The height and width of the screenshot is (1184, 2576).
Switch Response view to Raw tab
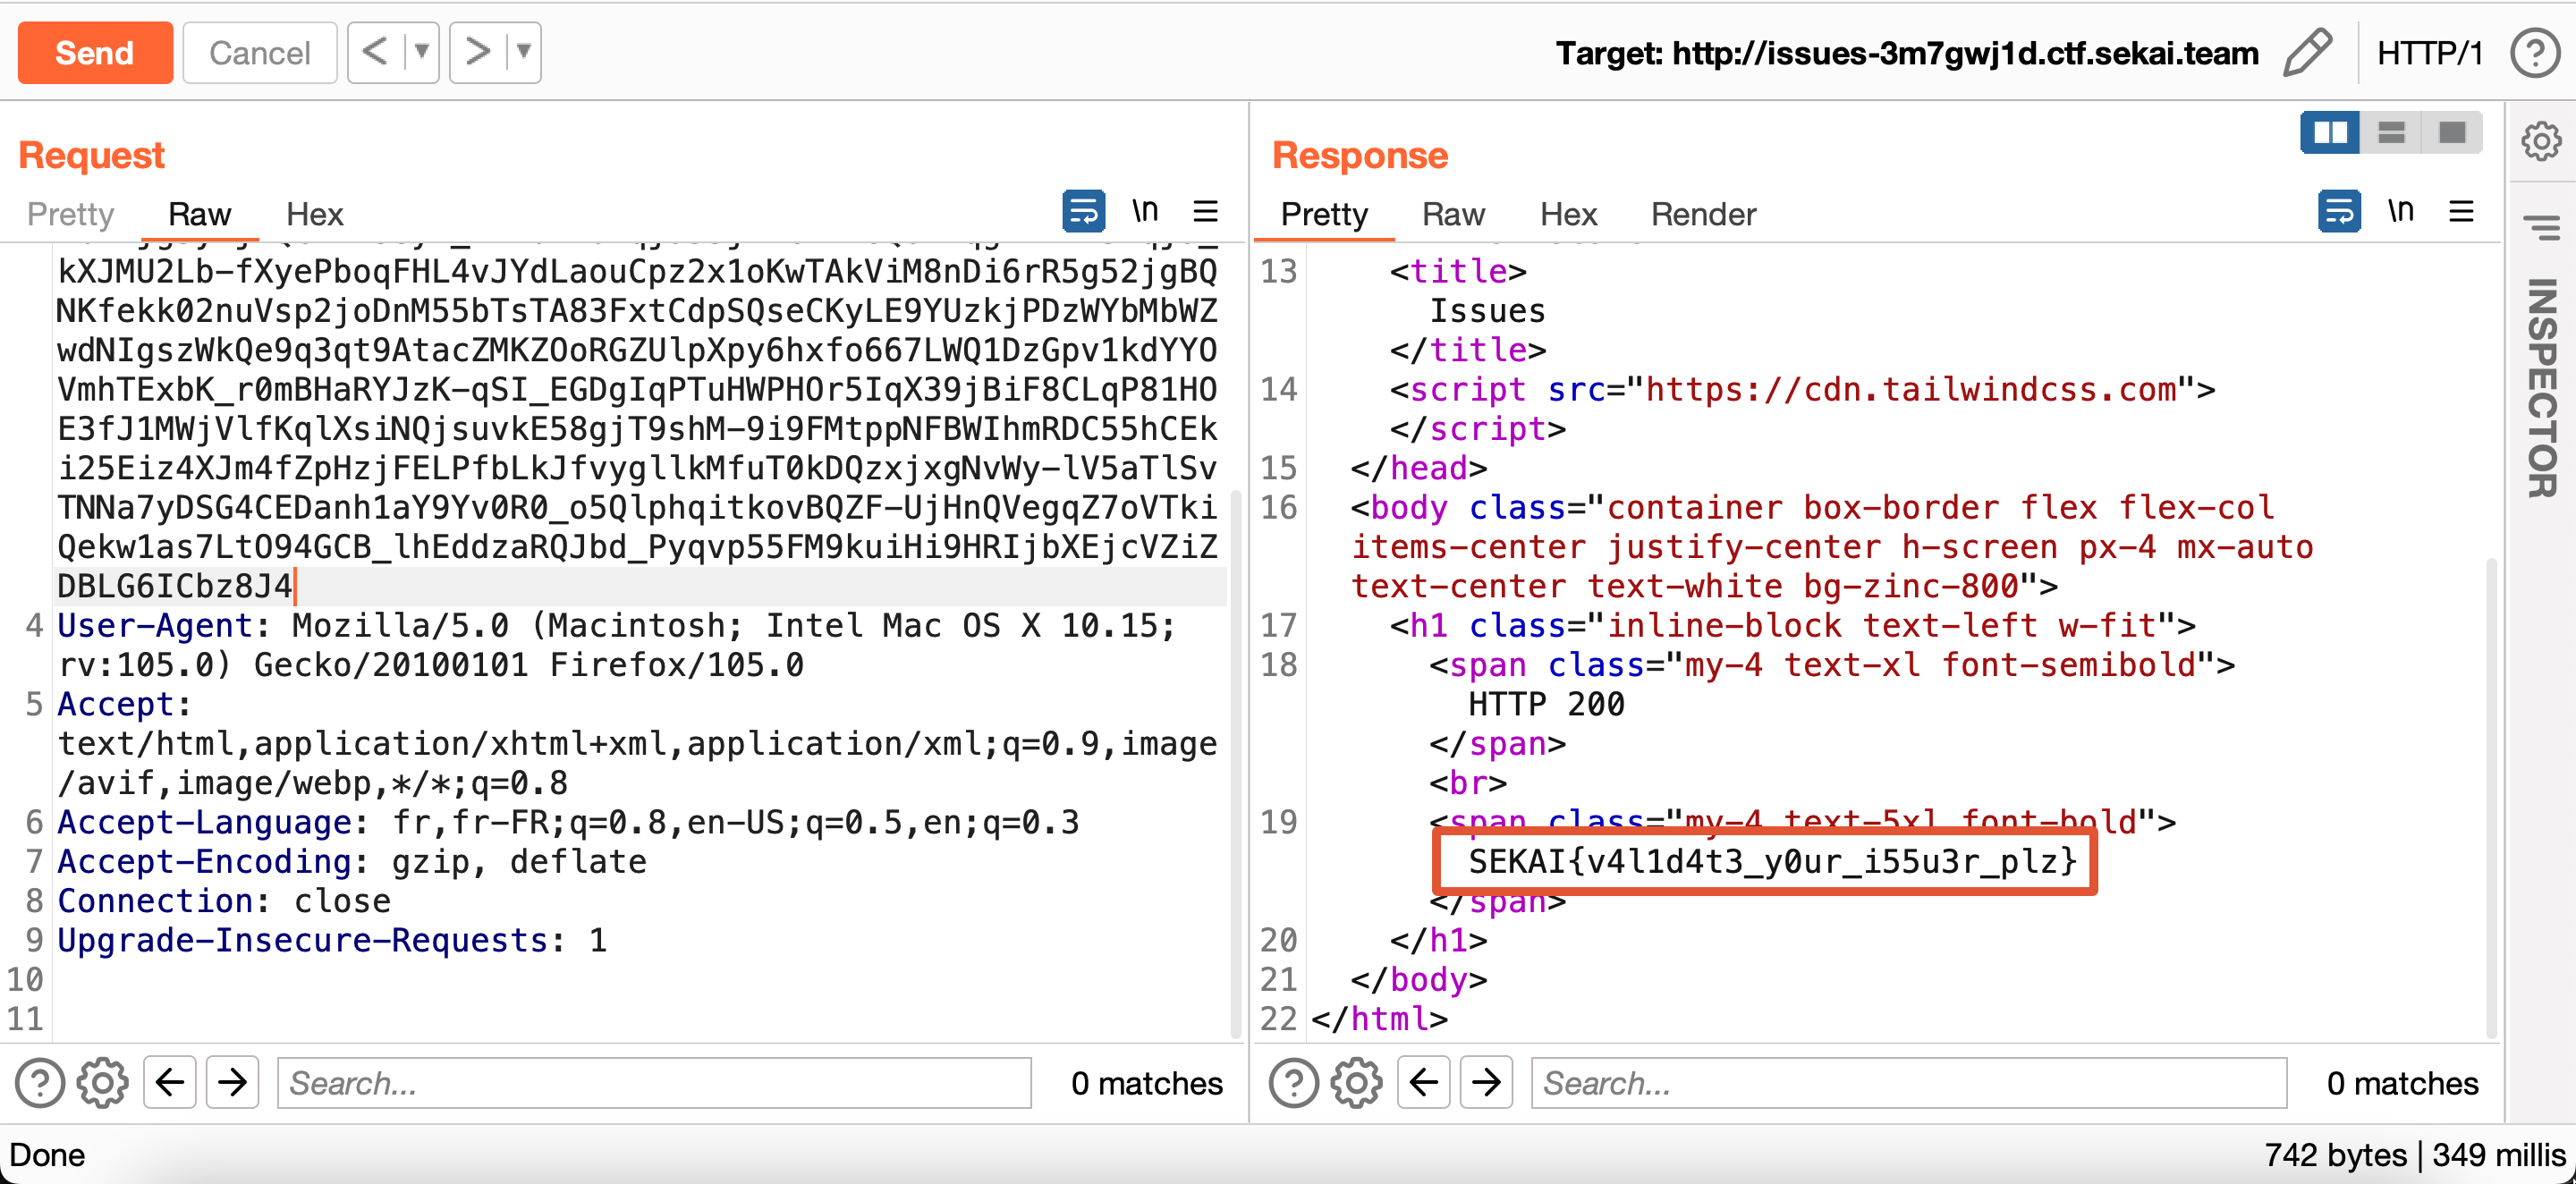pyautogui.click(x=1453, y=214)
